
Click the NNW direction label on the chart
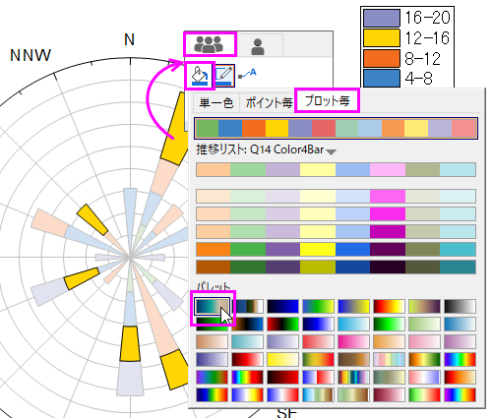(31, 55)
